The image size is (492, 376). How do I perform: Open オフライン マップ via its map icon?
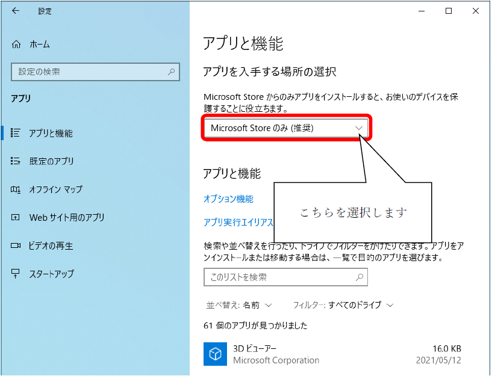click(x=16, y=190)
